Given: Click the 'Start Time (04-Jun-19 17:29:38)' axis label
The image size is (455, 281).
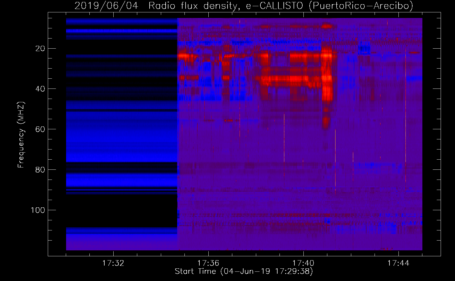Looking at the screenshot, I should coord(244,271).
